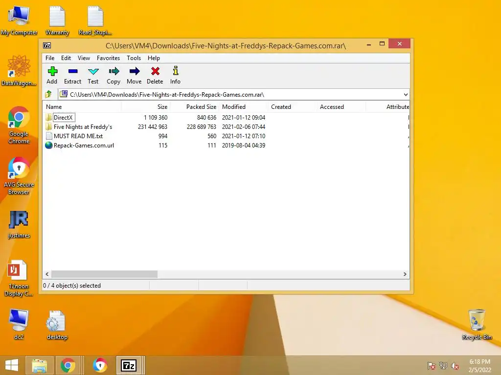
Task: Click the red Delete toolbar icon
Action: click(x=155, y=71)
